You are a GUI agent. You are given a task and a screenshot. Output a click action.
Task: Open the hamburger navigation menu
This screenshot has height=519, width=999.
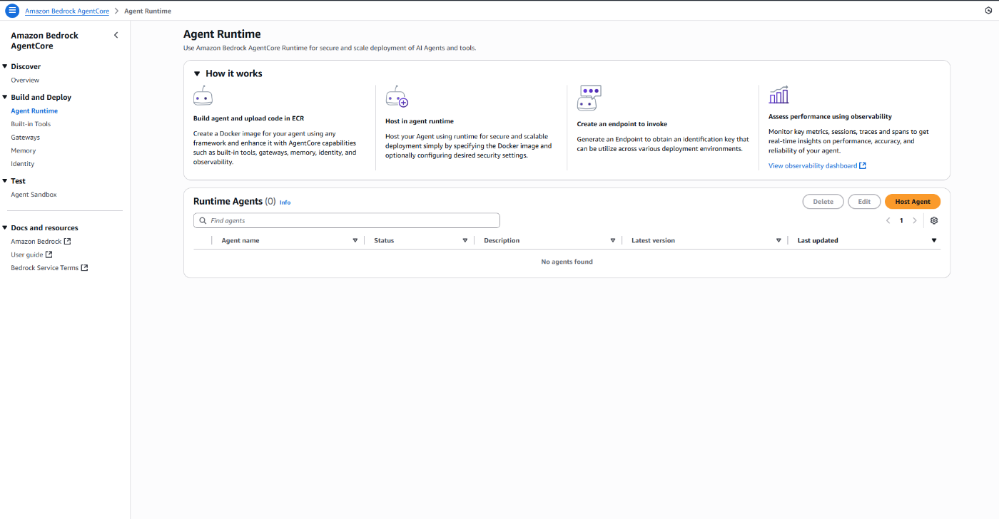tap(12, 11)
